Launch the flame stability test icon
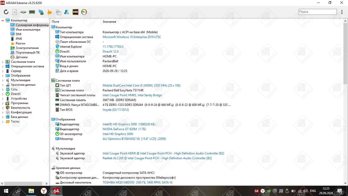 coord(49,12)
